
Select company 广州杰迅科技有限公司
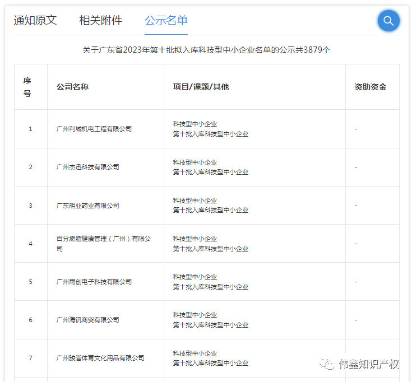[x=88, y=167]
